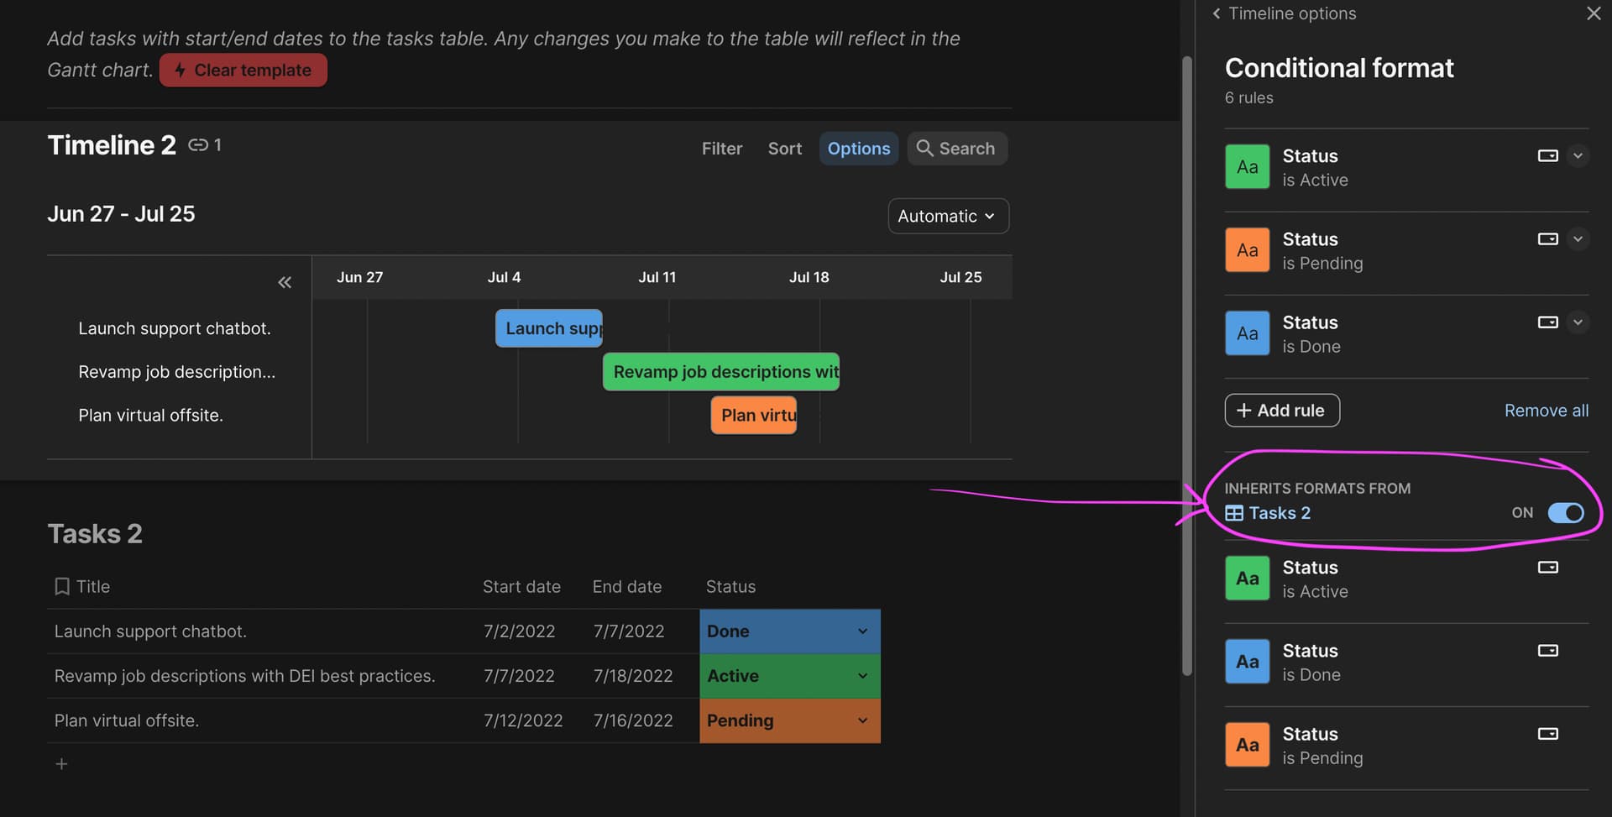Click the Launch support chatbot timeline row label
The width and height of the screenshot is (1612, 817).
point(175,328)
